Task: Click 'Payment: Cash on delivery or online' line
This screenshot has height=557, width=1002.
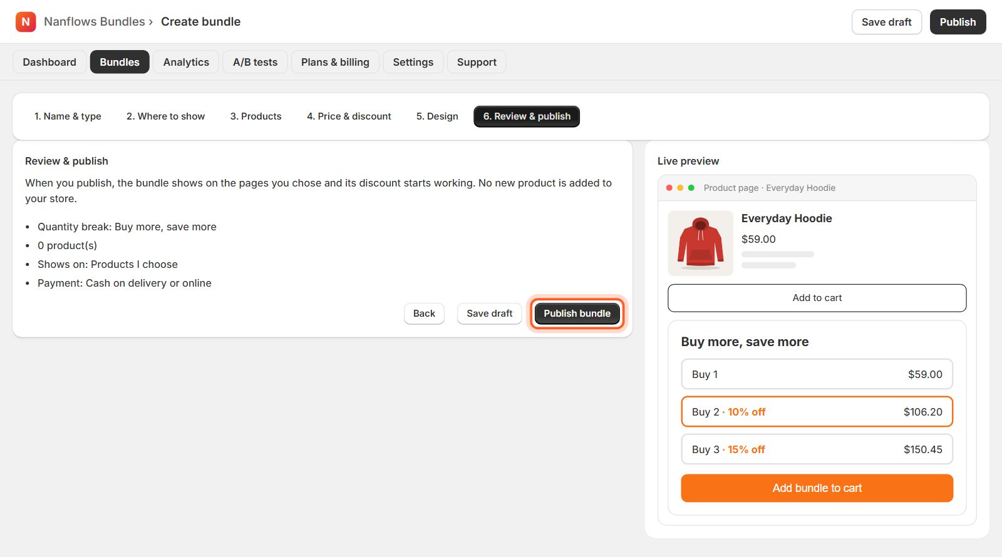Action: point(125,283)
